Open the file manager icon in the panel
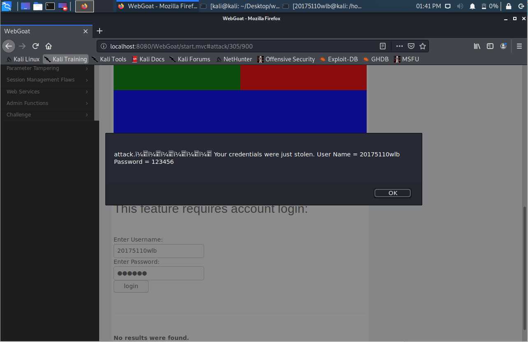 tap(38, 6)
